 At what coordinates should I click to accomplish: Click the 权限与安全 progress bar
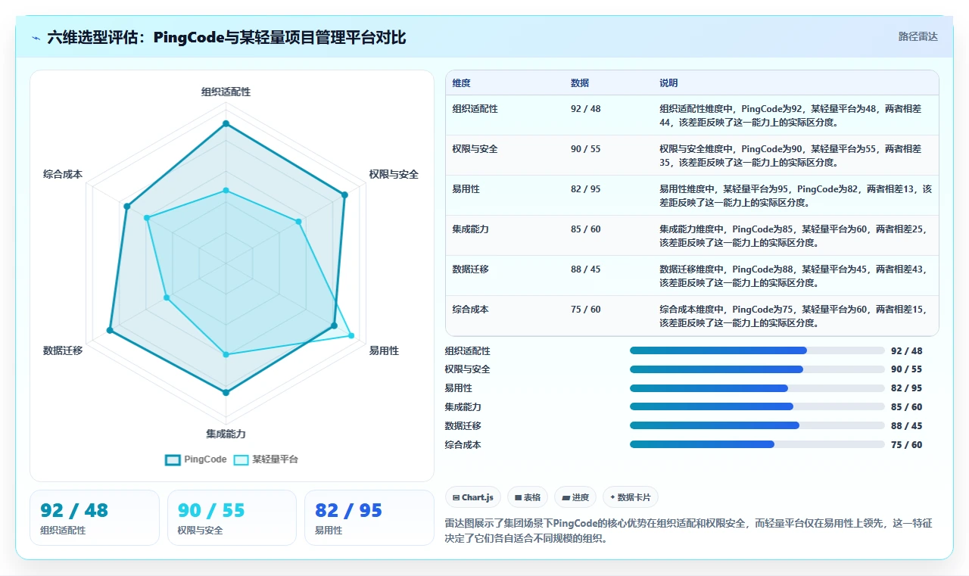[757, 369]
